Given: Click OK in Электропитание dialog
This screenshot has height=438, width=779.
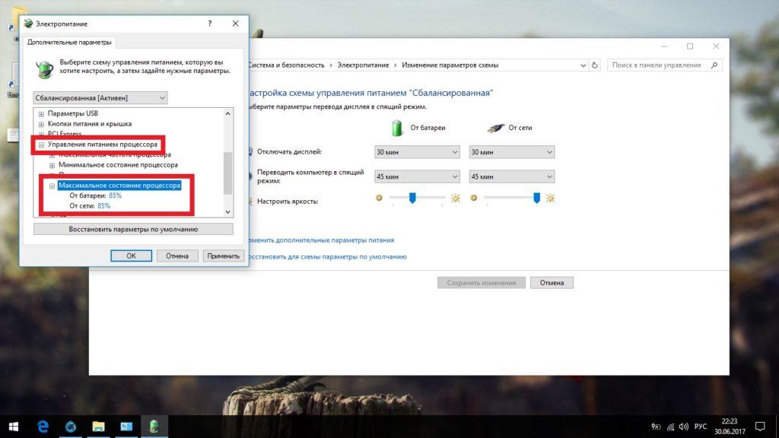Looking at the screenshot, I should coord(131,255).
